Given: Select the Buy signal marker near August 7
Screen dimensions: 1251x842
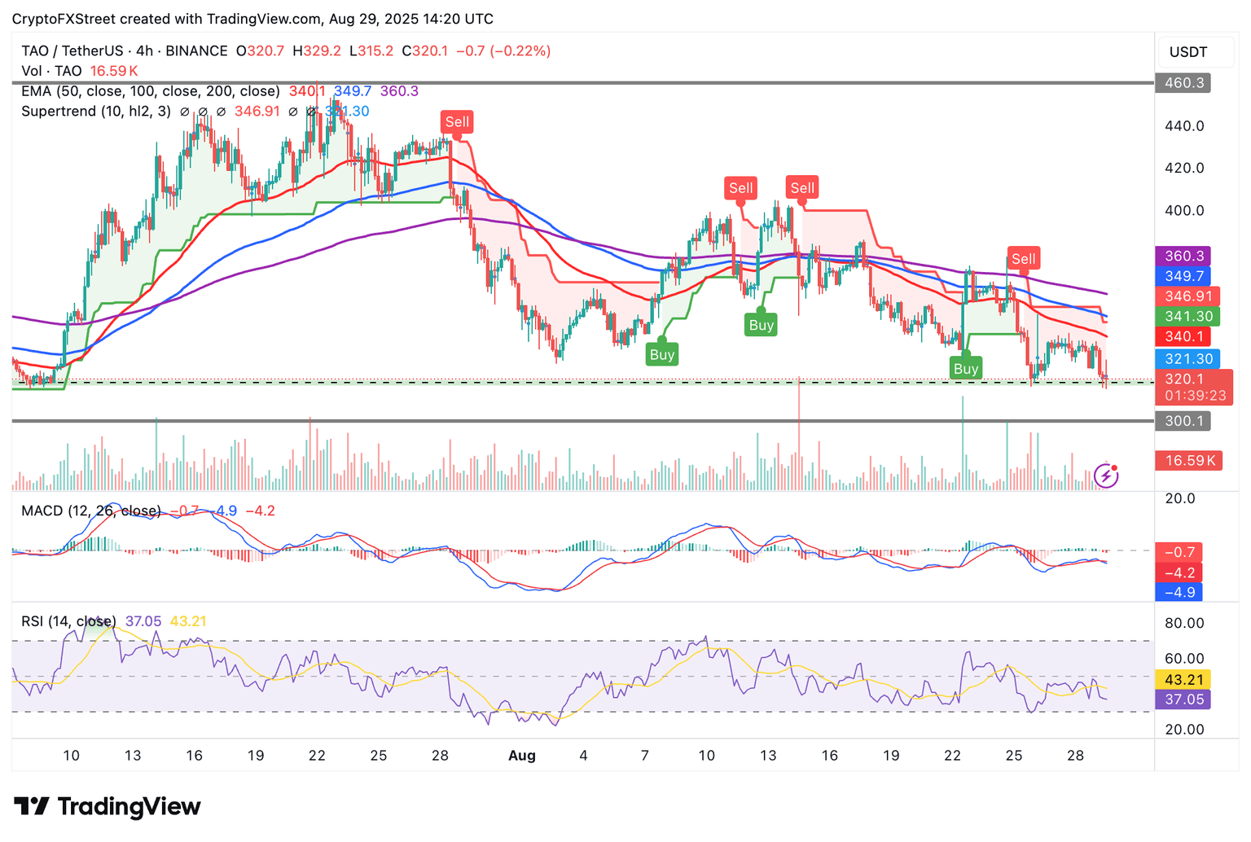Looking at the screenshot, I should [x=661, y=354].
